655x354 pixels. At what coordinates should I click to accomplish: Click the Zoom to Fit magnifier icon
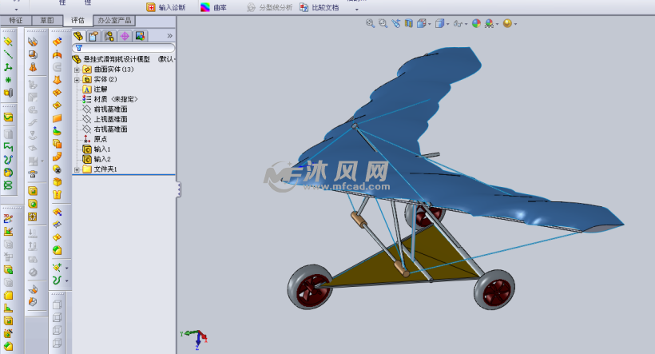click(x=370, y=24)
